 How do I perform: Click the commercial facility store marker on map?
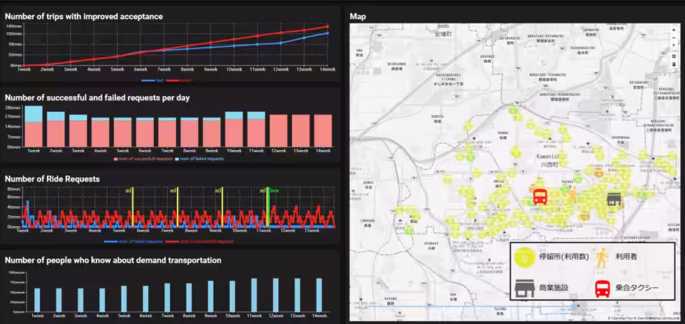(614, 200)
